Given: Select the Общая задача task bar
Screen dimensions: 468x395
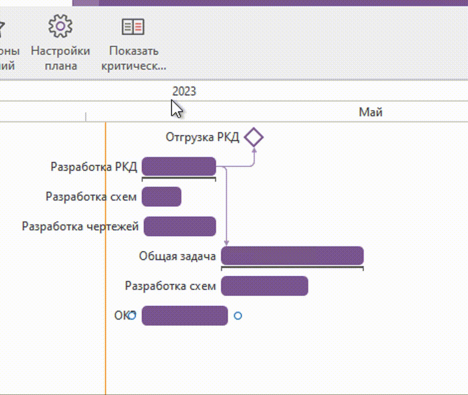Looking at the screenshot, I should click(292, 256).
